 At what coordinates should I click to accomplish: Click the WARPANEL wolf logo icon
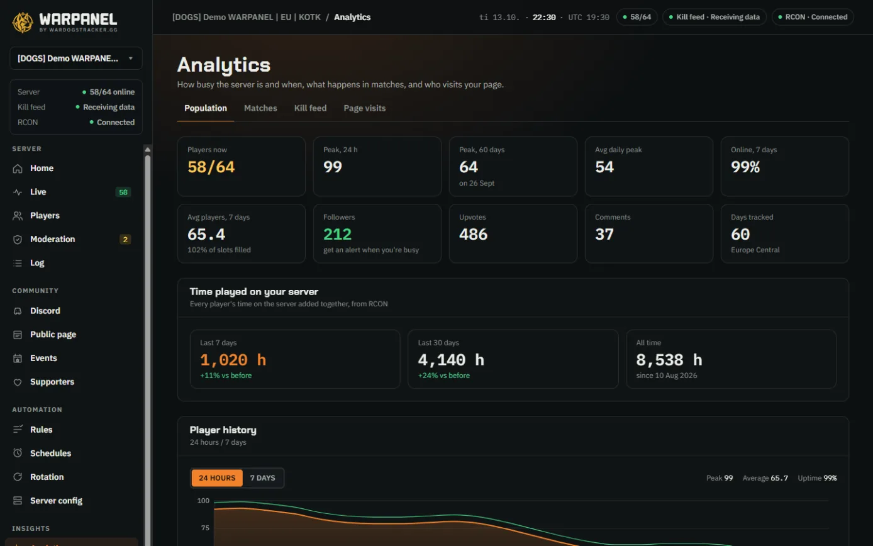tap(23, 22)
